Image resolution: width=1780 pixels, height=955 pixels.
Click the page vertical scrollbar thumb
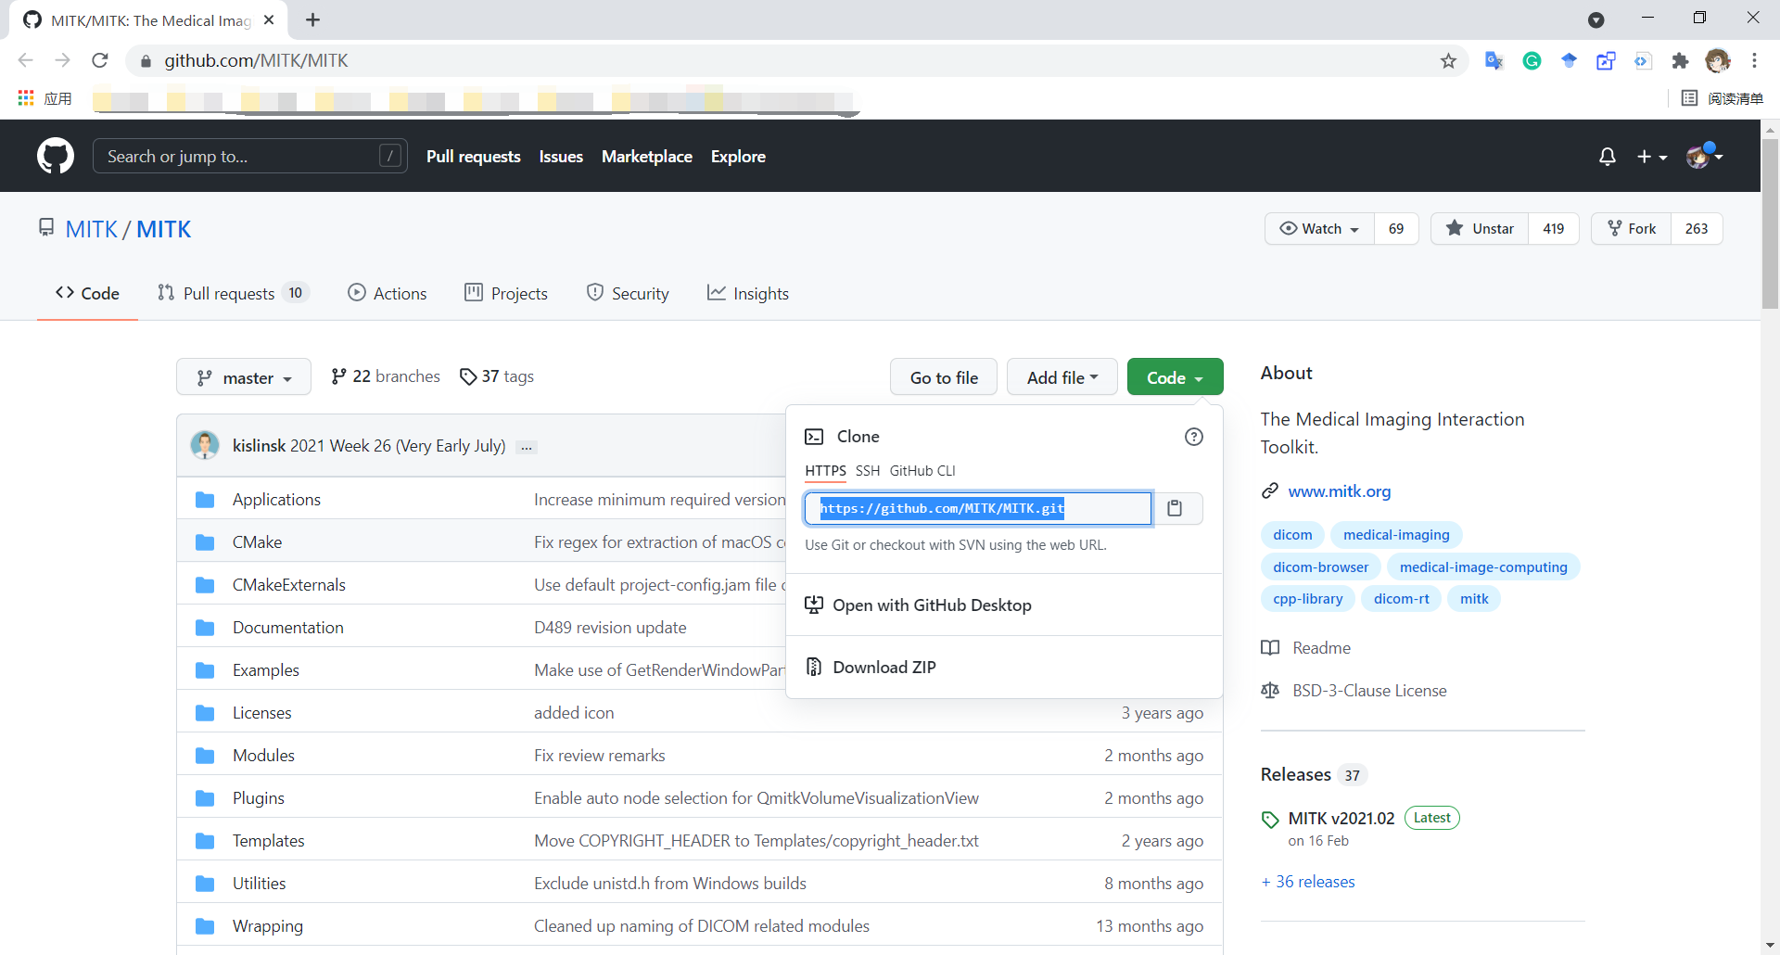tap(1770, 223)
